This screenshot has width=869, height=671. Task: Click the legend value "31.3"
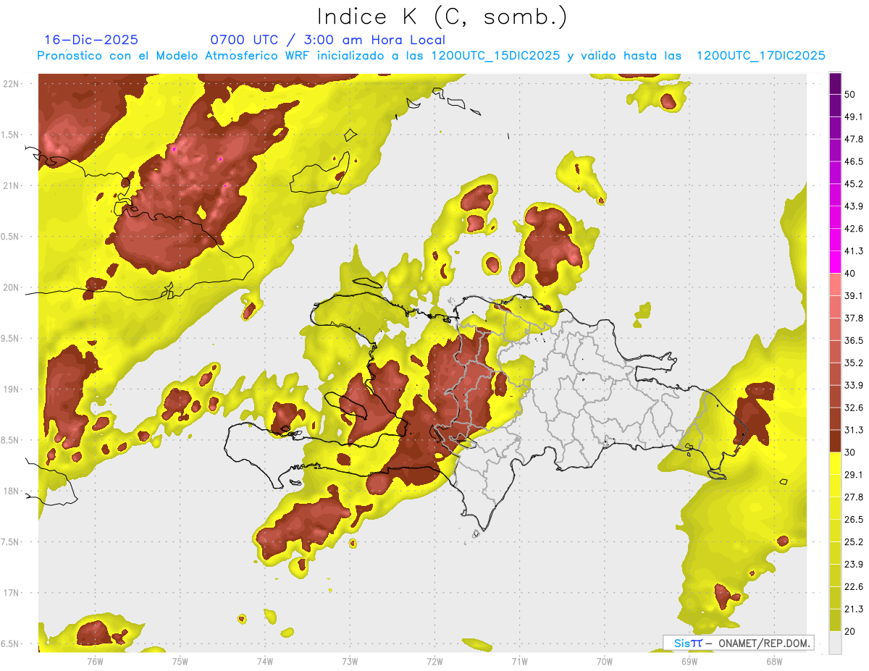[x=854, y=430]
